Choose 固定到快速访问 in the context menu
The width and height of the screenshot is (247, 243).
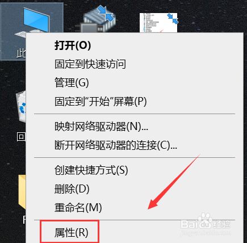coord(90,64)
